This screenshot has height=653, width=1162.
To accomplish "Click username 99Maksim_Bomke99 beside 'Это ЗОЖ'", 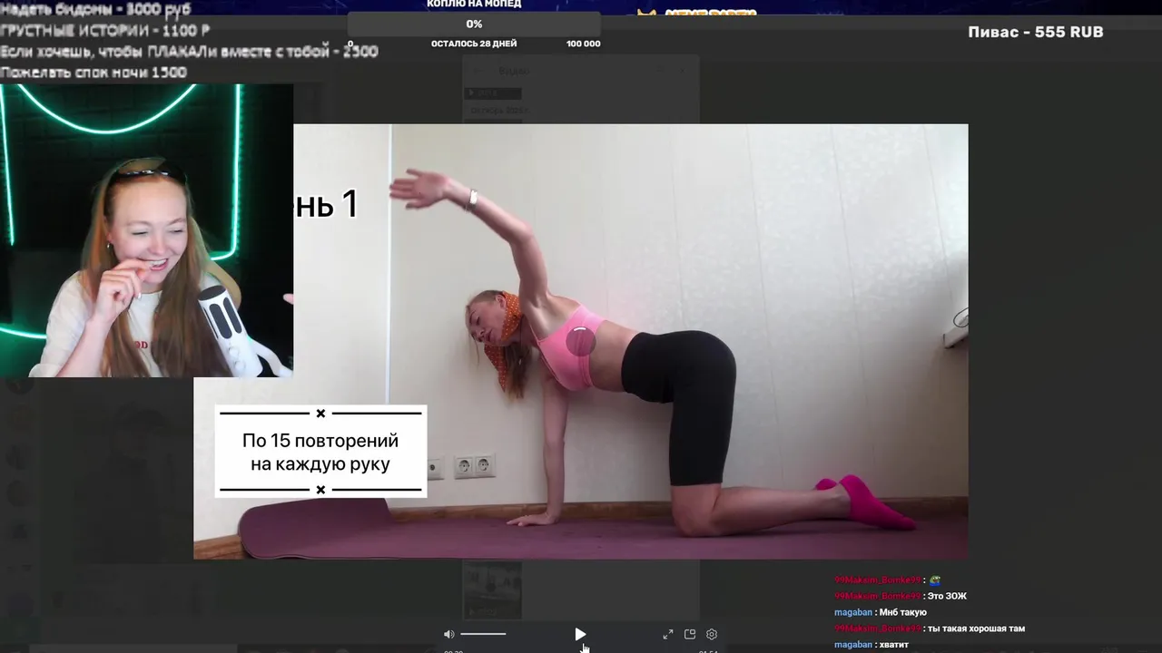I will [878, 596].
